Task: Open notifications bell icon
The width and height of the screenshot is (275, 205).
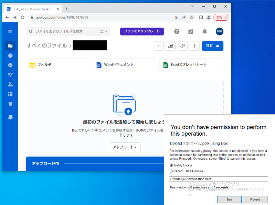Action: (205, 31)
